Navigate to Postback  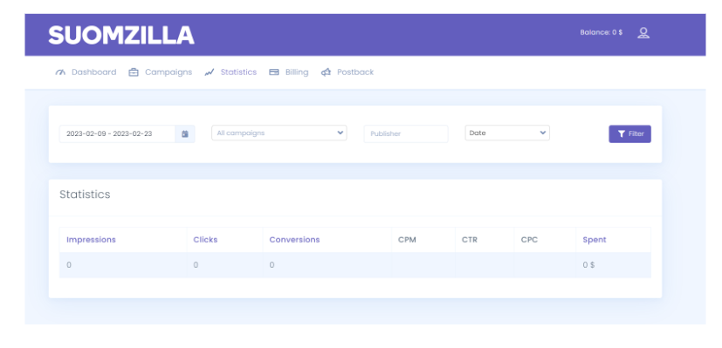point(355,72)
